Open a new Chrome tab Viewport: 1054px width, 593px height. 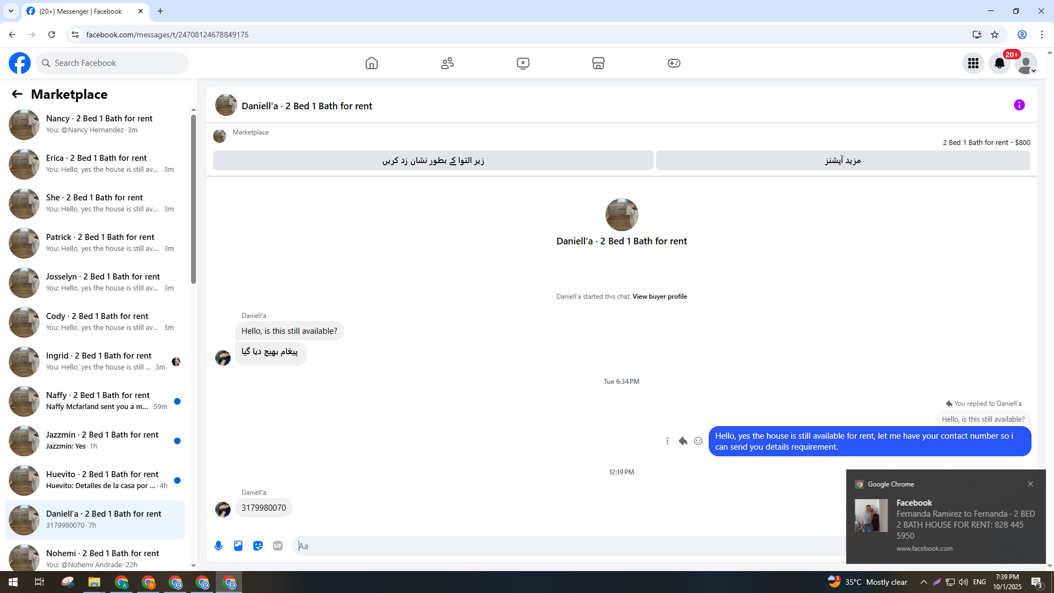160,11
